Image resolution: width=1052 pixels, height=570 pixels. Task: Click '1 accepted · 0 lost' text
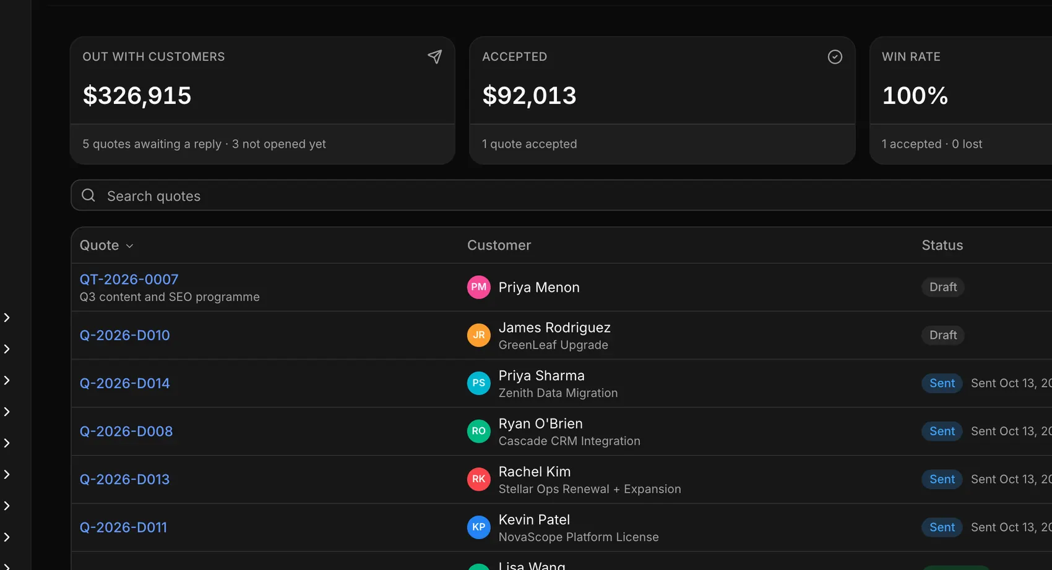[x=931, y=144]
